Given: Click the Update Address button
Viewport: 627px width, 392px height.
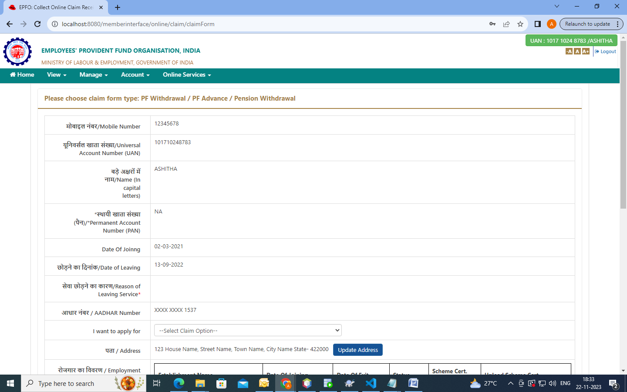Looking at the screenshot, I should [358, 350].
